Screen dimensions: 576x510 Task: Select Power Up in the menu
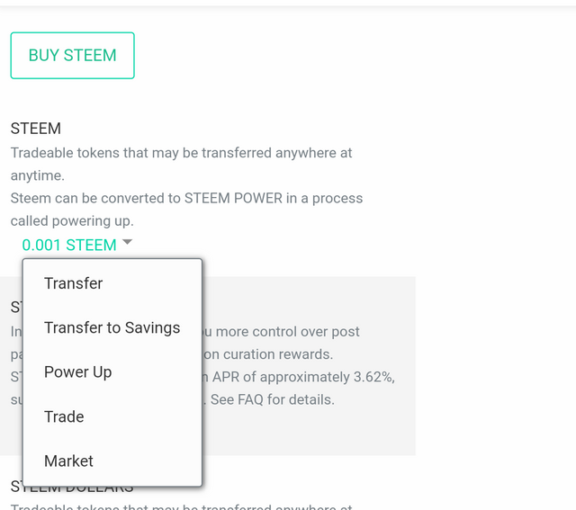coord(78,372)
